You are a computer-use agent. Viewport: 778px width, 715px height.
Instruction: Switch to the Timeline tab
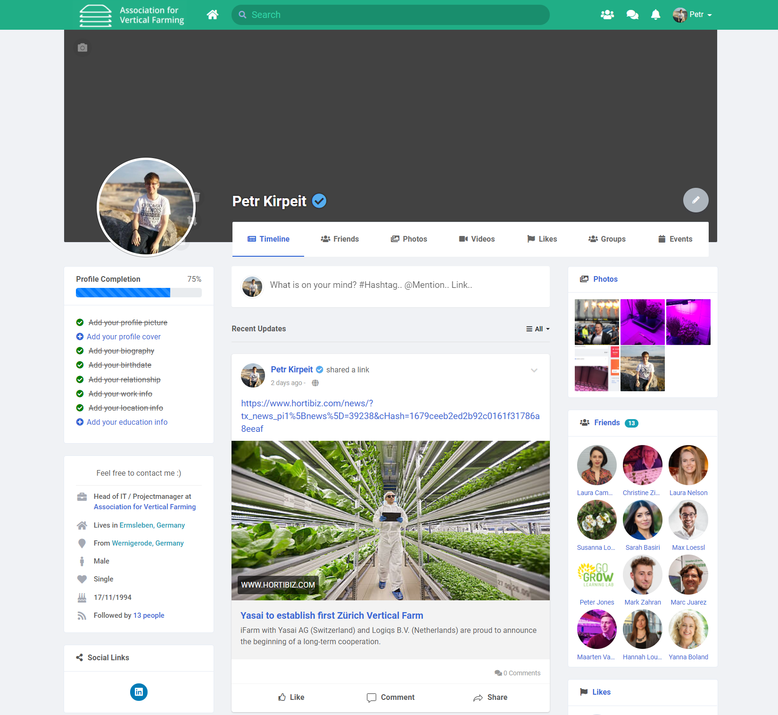tap(268, 239)
